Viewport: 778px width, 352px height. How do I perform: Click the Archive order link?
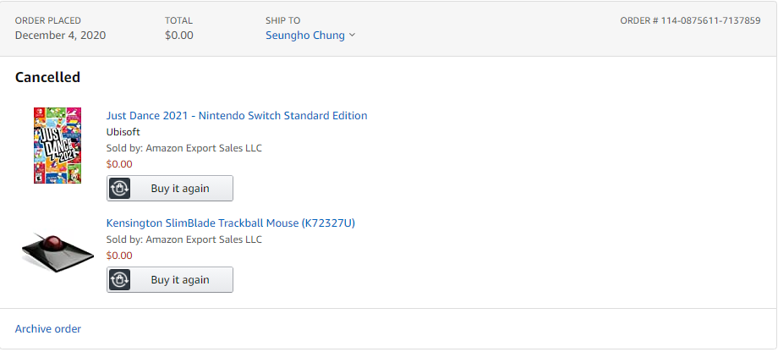[48, 328]
